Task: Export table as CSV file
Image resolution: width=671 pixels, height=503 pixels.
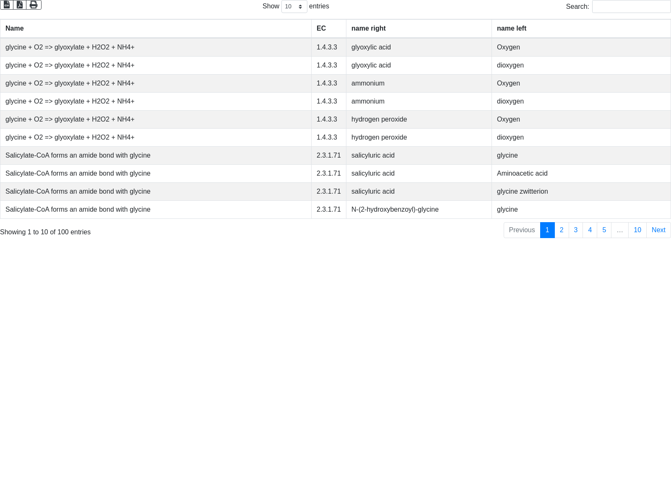Action: coord(7,5)
